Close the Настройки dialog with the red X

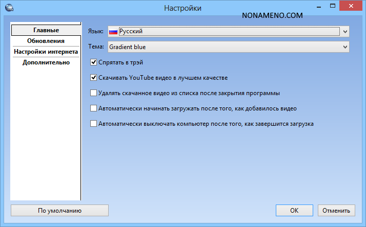[351, 7]
